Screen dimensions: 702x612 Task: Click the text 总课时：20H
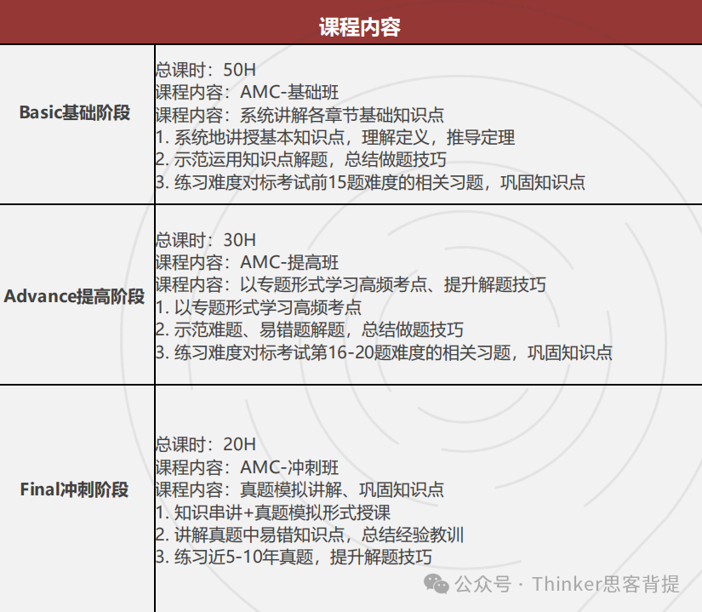206,444
